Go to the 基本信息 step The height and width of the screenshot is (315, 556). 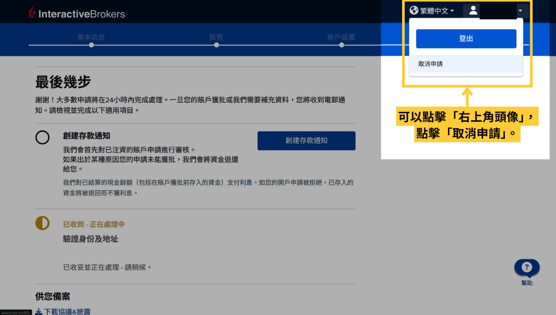[x=91, y=37]
